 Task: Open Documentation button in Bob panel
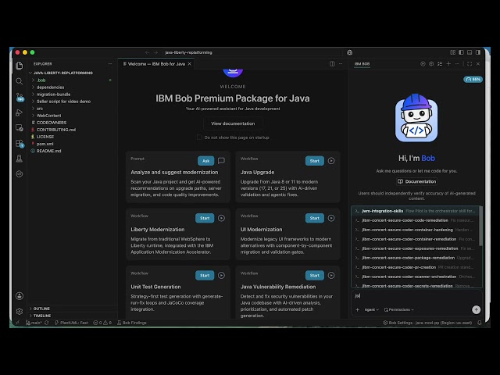[x=416, y=181]
